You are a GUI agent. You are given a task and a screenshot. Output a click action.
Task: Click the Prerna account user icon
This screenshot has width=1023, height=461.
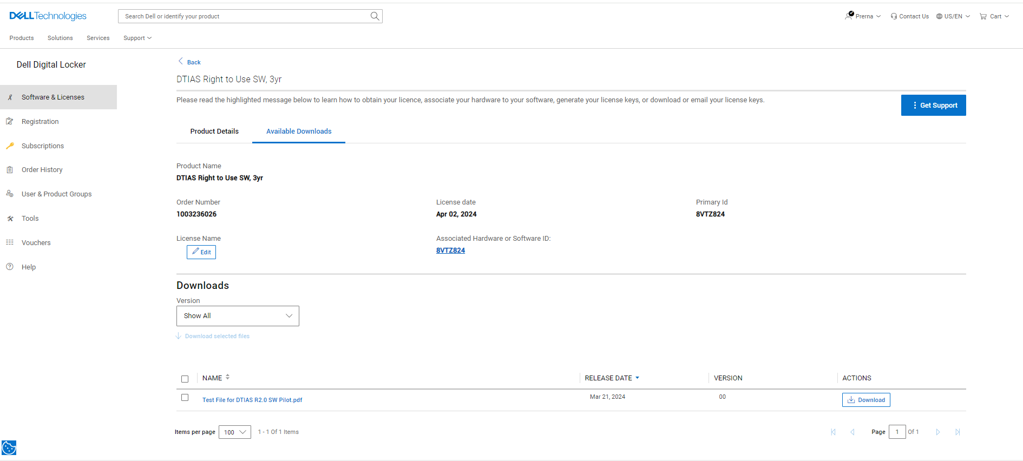849,16
